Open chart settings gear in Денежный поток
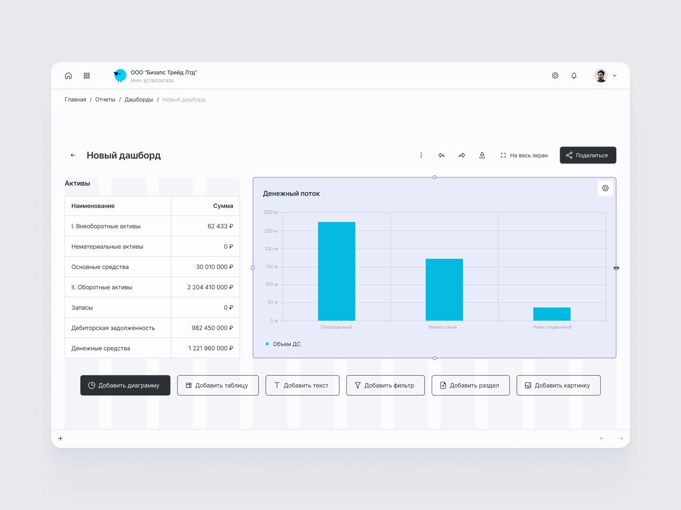Viewport: 681px width, 510px height. point(605,188)
